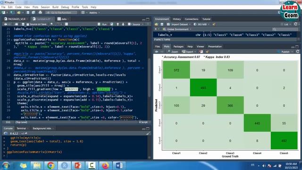Viewport: 302px width, 170px height.
Task: Open the Presentation tab
Action: pyautogui.click(x=215, y=46)
